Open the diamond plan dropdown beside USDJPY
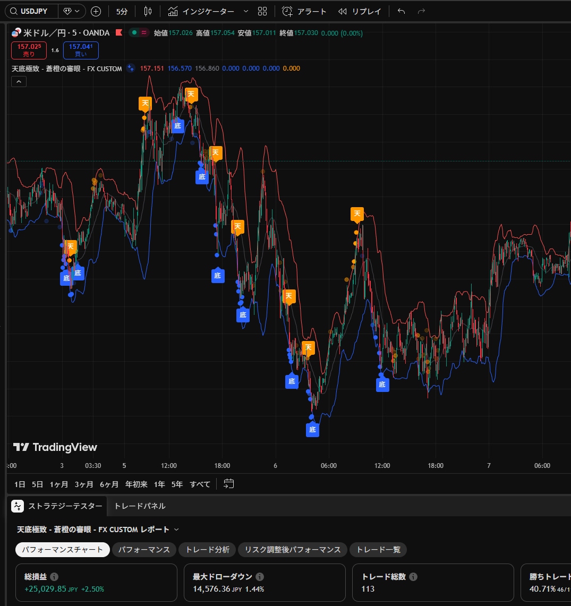Screen dimensions: 571x606 click(x=72, y=11)
